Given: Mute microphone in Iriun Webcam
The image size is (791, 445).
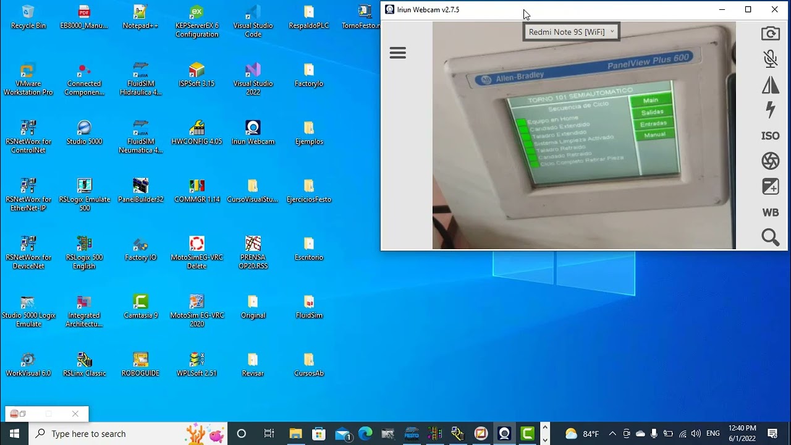Looking at the screenshot, I should [x=770, y=59].
